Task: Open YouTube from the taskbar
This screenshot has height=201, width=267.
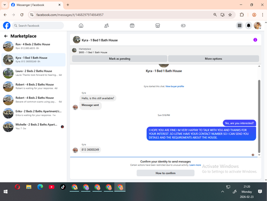Action: point(52,187)
